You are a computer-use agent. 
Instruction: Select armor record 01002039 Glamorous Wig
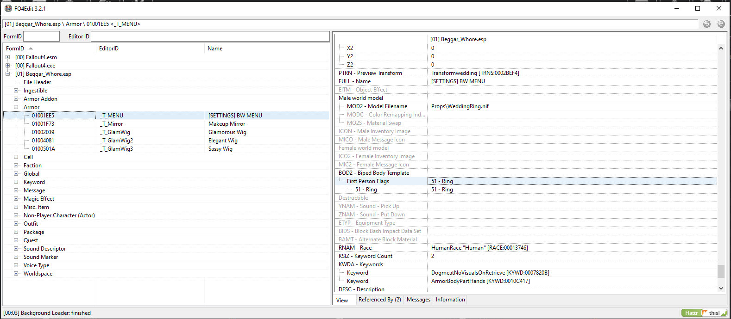[x=166, y=132]
